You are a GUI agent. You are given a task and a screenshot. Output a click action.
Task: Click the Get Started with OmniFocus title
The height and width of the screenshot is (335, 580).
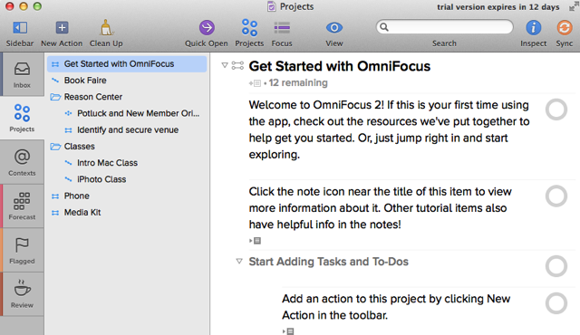(340, 66)
